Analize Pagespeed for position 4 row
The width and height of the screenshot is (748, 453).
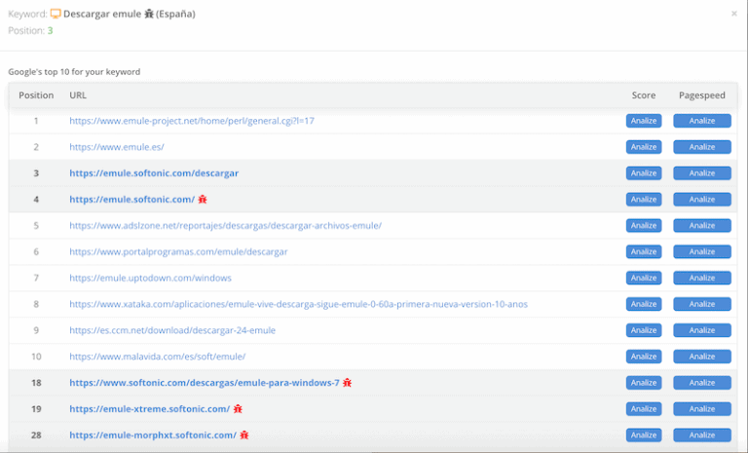coord(702,200)
